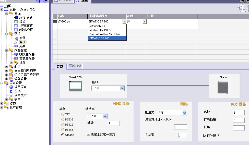Open the 接口 IF1 B dropdown
249x145 pixels.
(122, 88)
